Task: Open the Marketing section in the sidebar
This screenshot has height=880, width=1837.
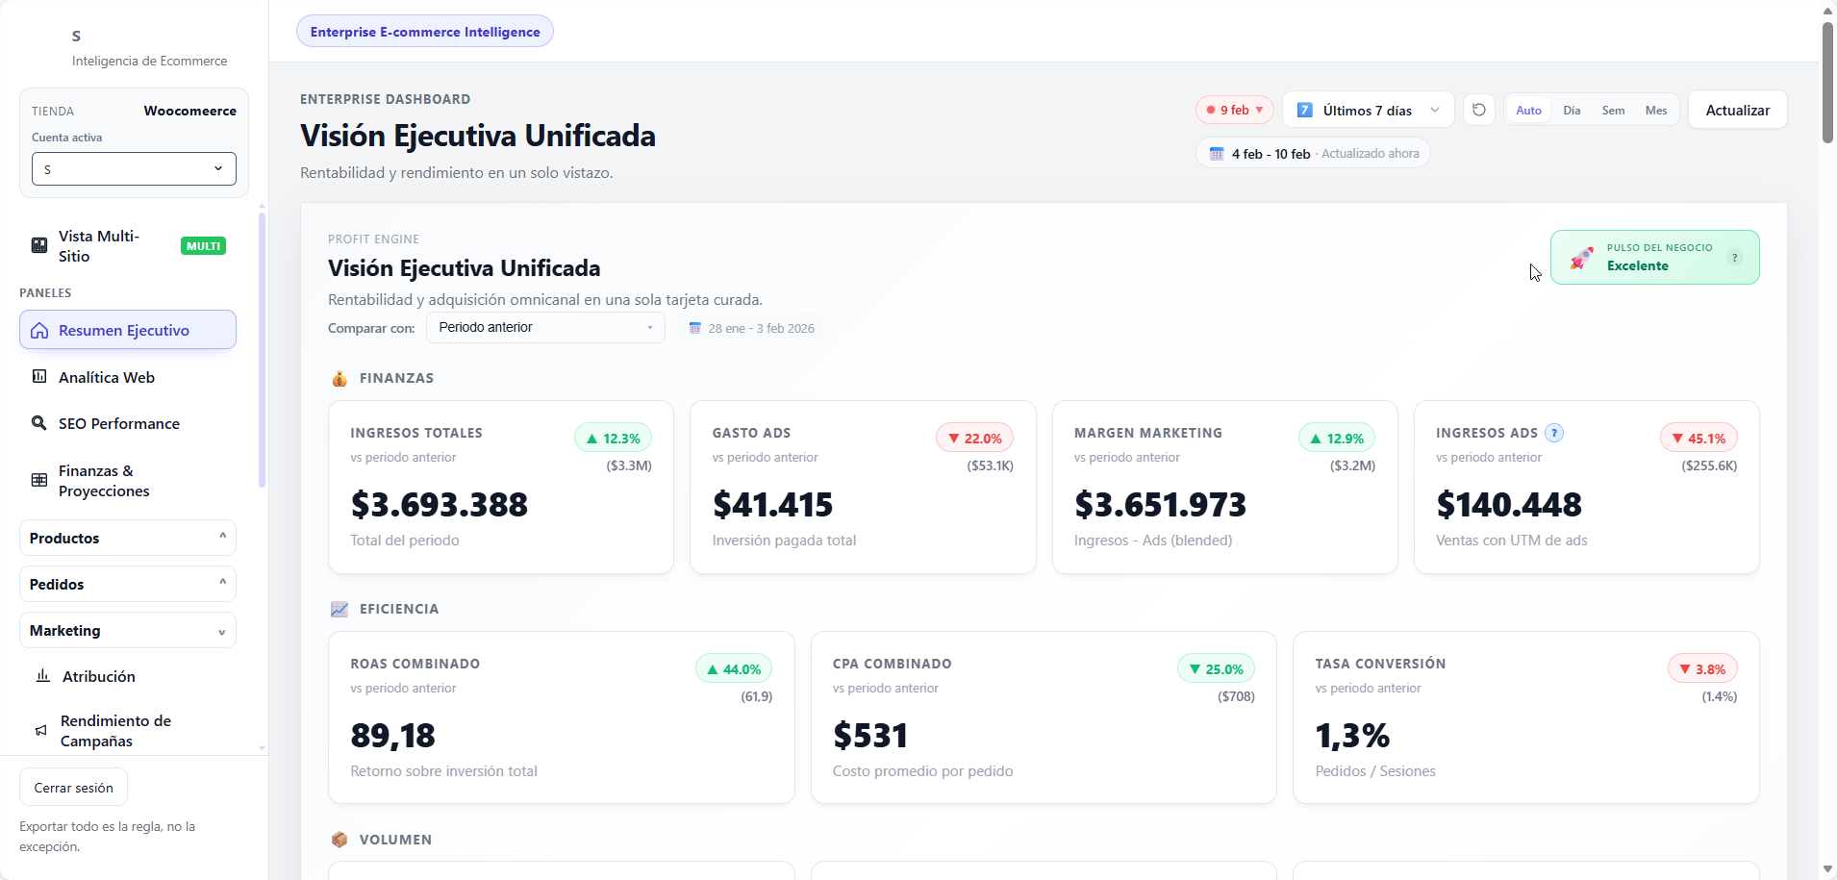Action: click(x=127, y=630)
